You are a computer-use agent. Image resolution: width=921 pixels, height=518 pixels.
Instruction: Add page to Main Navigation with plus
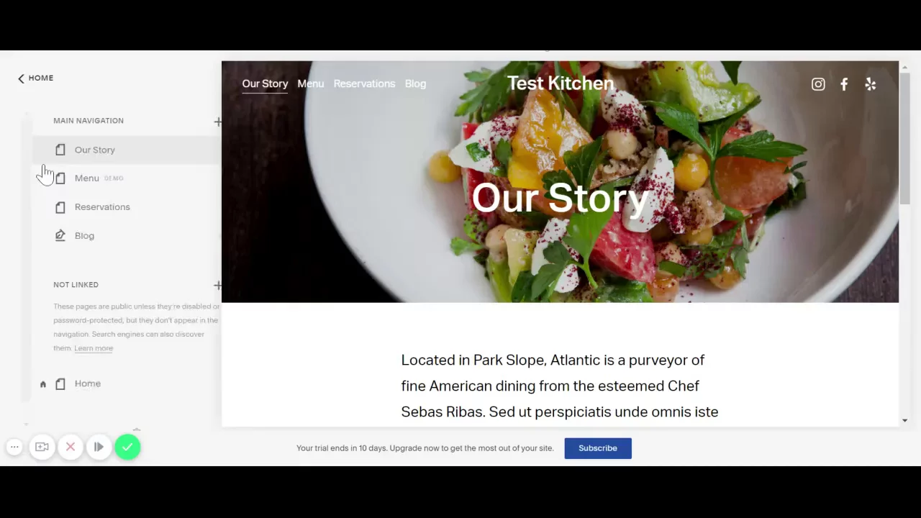click(x=217, y=122)
